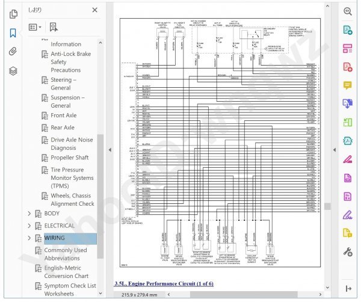This screenshot has width=361, height=302.
Task: Collapse the right tools pane
Action: 348,288
